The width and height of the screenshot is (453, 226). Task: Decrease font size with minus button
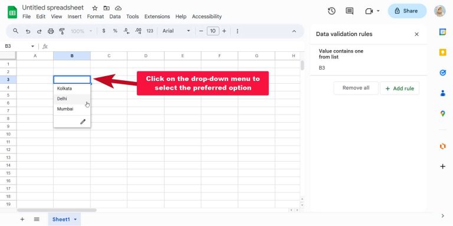pyautogui.click(x=201, y=31)
